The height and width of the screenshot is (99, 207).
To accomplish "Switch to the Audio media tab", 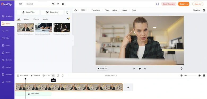I will click(x=45, y=19).
